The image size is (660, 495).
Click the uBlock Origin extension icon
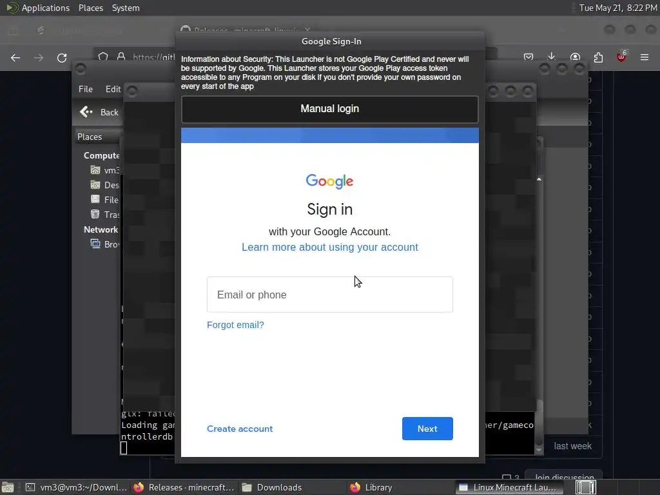[x=621, y=57]
